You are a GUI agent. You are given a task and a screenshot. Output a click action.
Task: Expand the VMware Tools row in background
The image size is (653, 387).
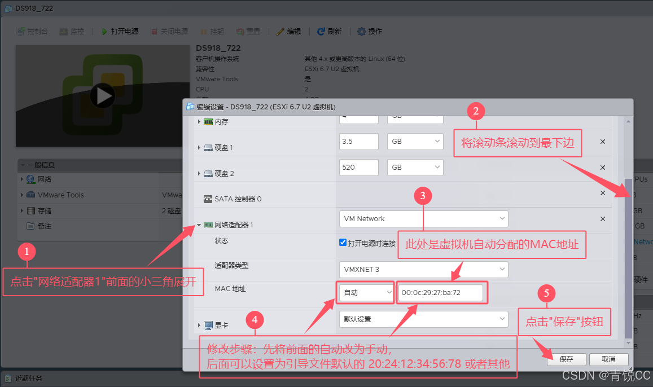[x=21, y=195]
